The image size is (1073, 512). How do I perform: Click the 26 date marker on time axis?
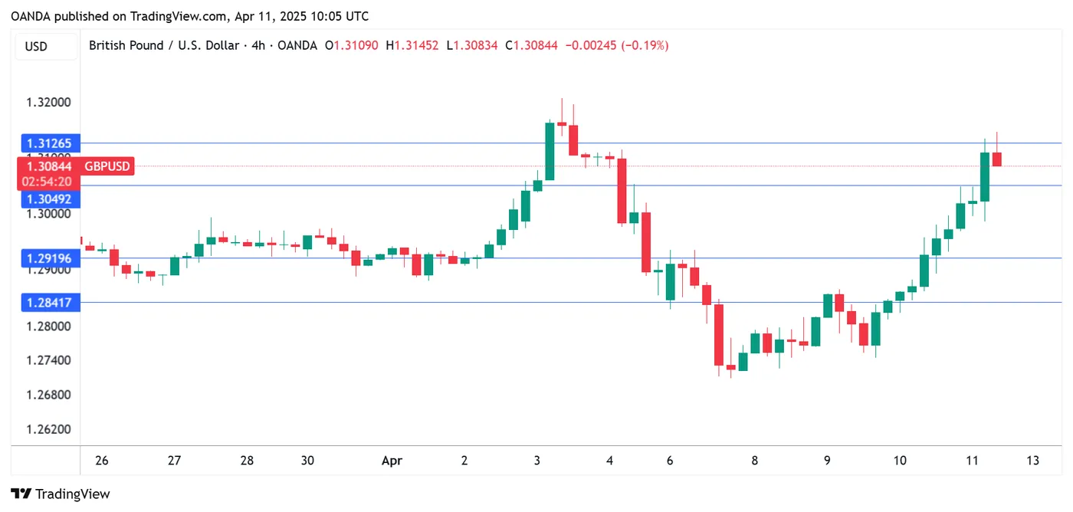coord(102,461)
